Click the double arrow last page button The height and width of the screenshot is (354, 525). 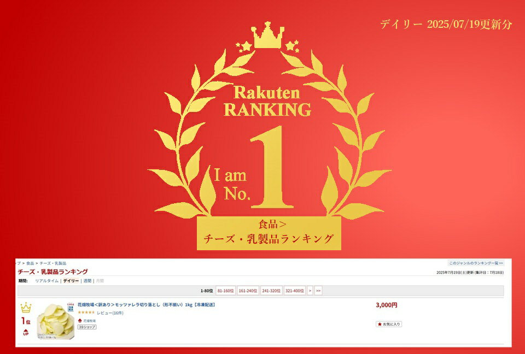(318, 291)
